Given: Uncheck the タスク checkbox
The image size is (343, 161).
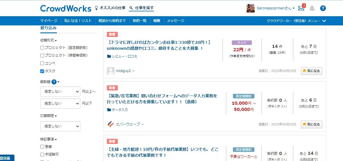Looking at the screenshot, I should point(42,71).
